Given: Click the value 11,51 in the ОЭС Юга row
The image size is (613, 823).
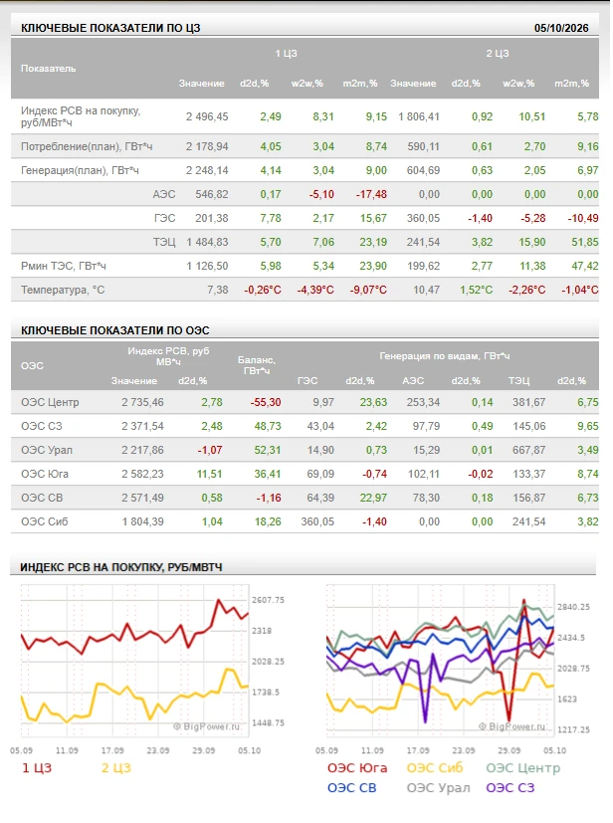Looking at the screenshot, I should tap(209, 474).
